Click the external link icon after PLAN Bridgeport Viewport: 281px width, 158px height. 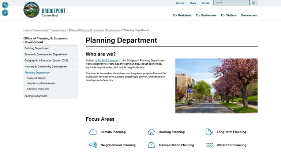[120, 60]
